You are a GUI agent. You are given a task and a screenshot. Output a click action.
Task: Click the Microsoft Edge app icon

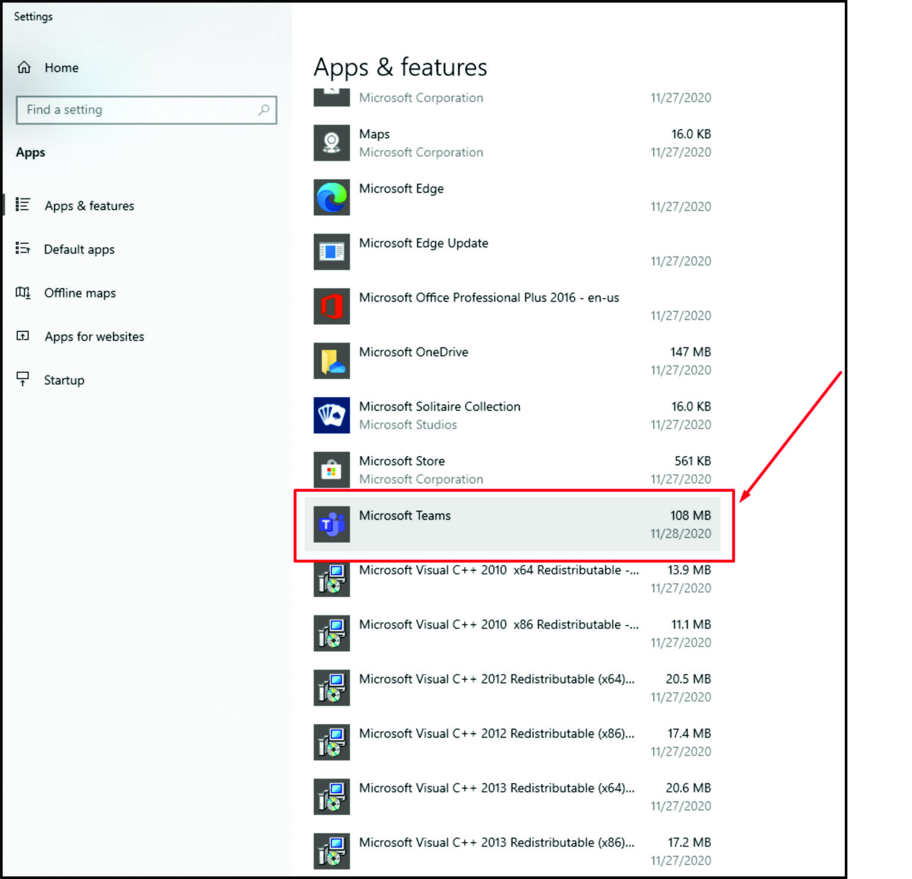pyautogui.click(x=331, y=197)
